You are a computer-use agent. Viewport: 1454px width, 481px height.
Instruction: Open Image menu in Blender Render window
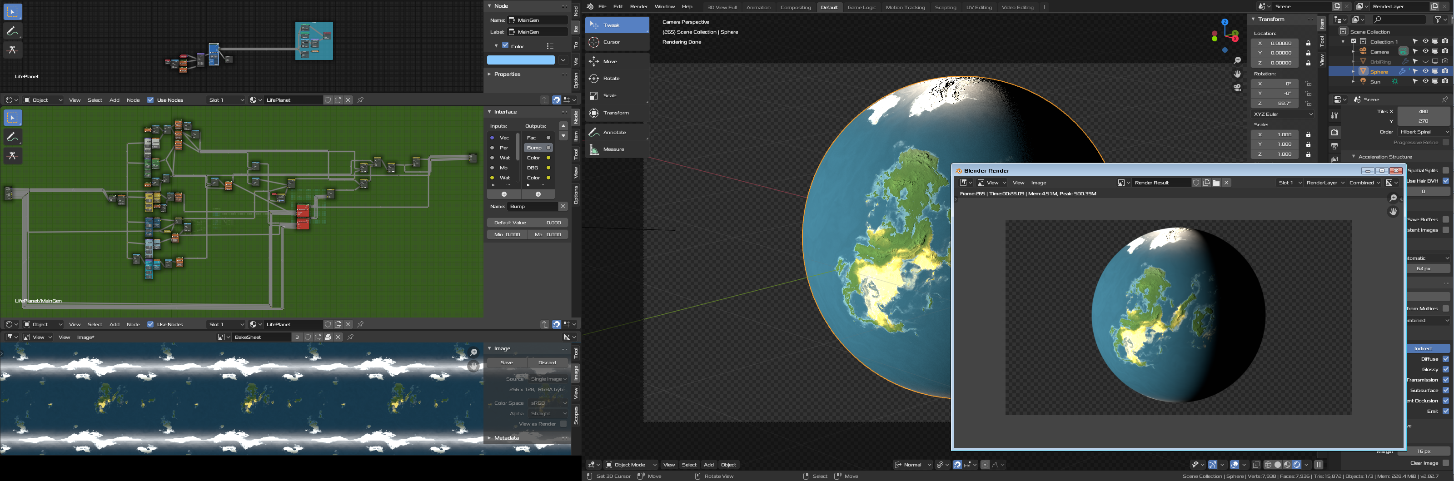(x=1039, y=183)
